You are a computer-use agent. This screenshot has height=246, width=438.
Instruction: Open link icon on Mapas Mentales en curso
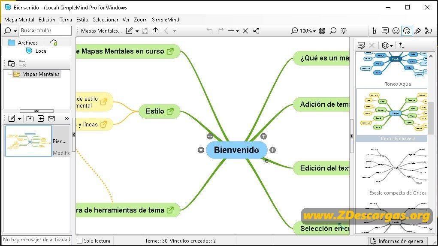[x=170, y=51]
